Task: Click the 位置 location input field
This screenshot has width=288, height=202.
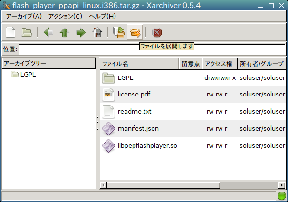Action: (x=152, y=49)
